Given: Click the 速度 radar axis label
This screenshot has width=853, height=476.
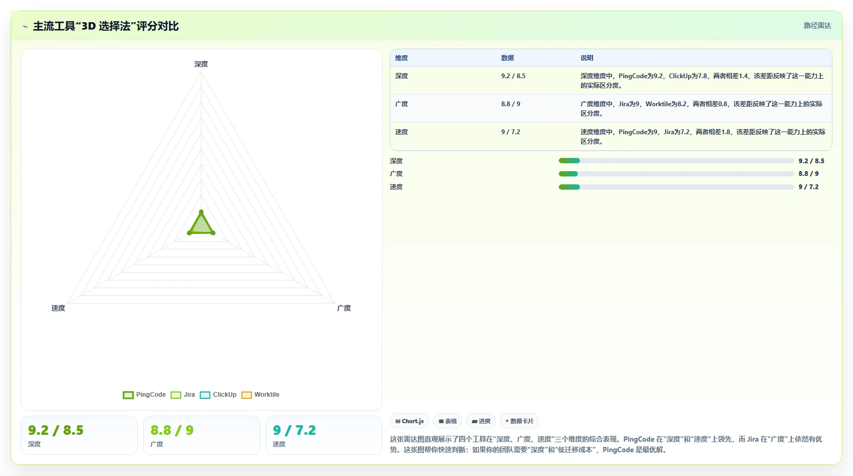Looking at the screenshot, I should (58, 308).
